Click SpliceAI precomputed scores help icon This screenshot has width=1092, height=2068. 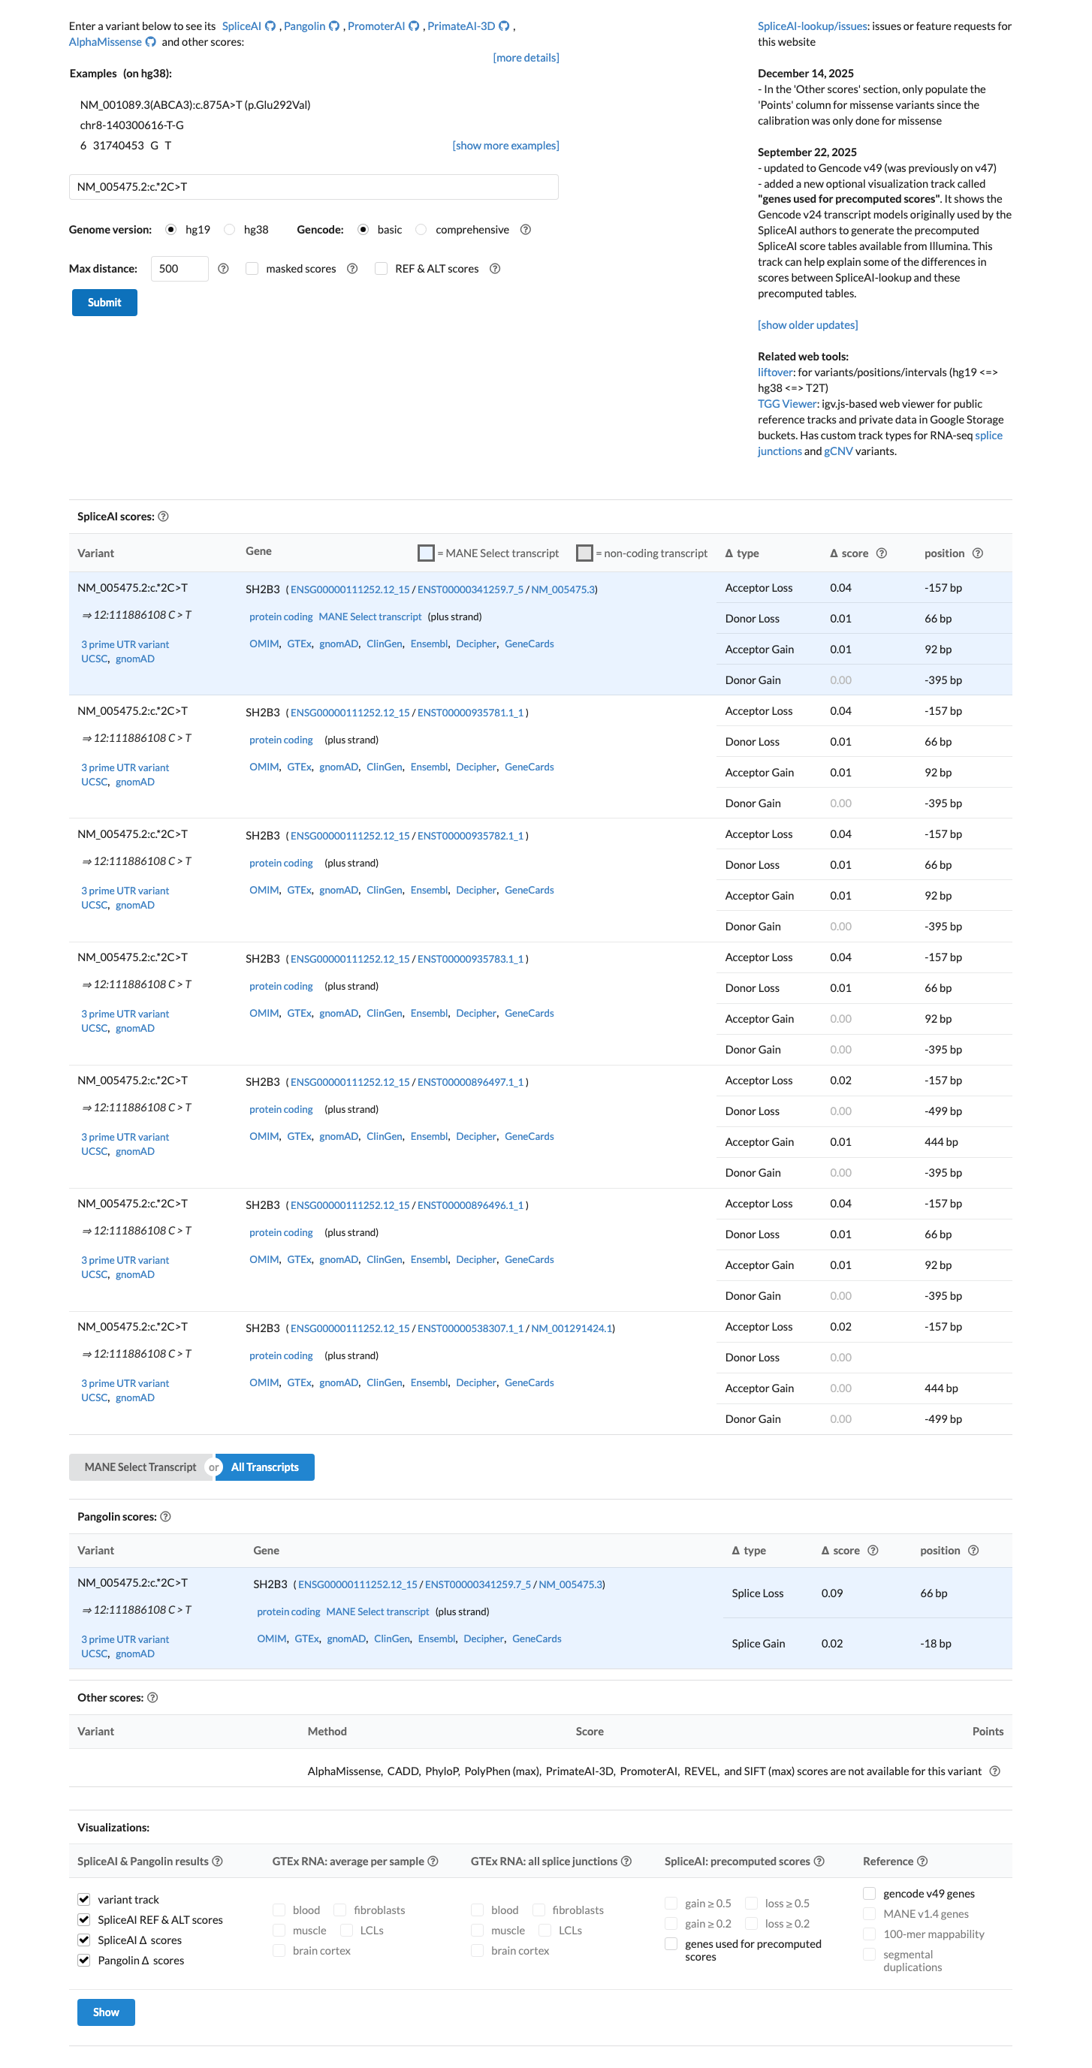tap(819, 1861)
